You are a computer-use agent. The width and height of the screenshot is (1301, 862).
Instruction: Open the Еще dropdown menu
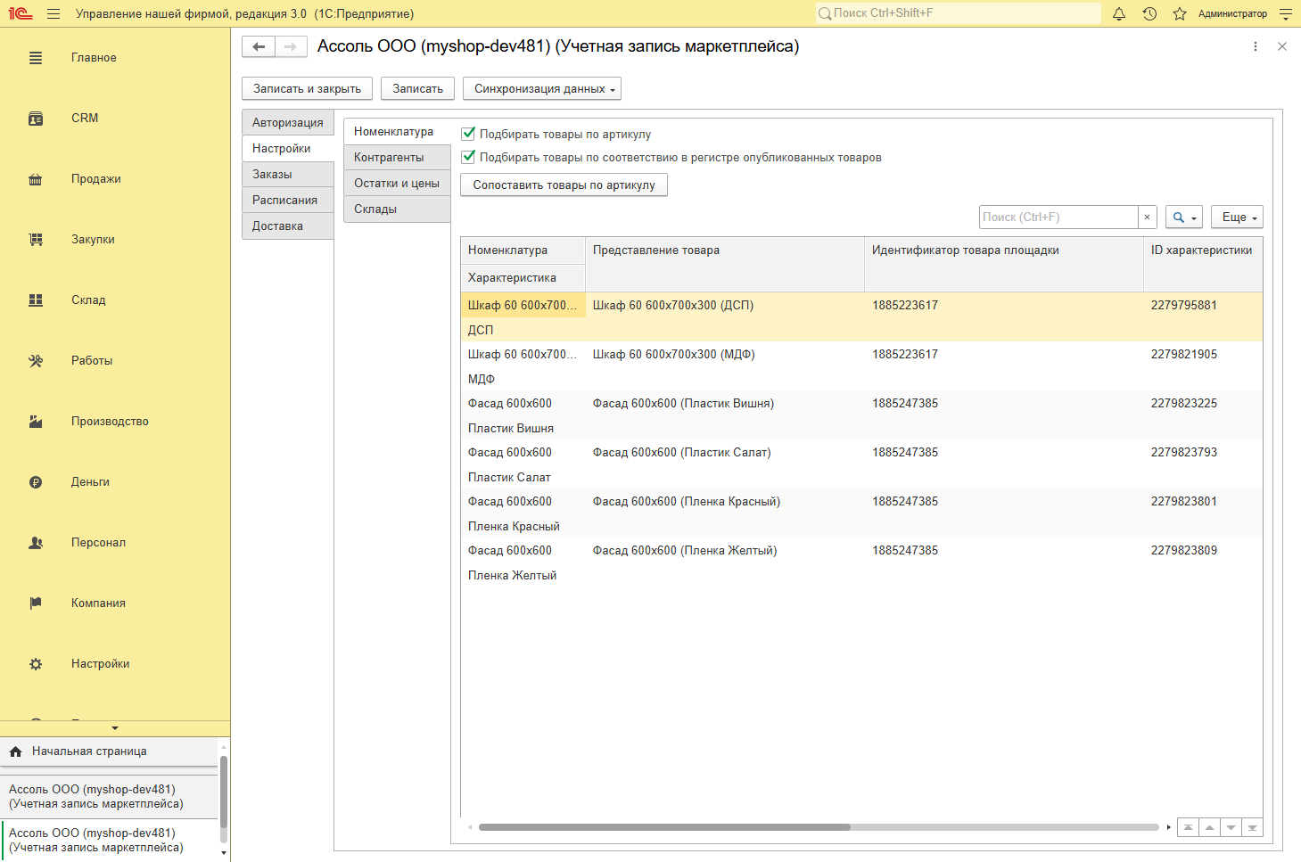(x=1237, y=218)
